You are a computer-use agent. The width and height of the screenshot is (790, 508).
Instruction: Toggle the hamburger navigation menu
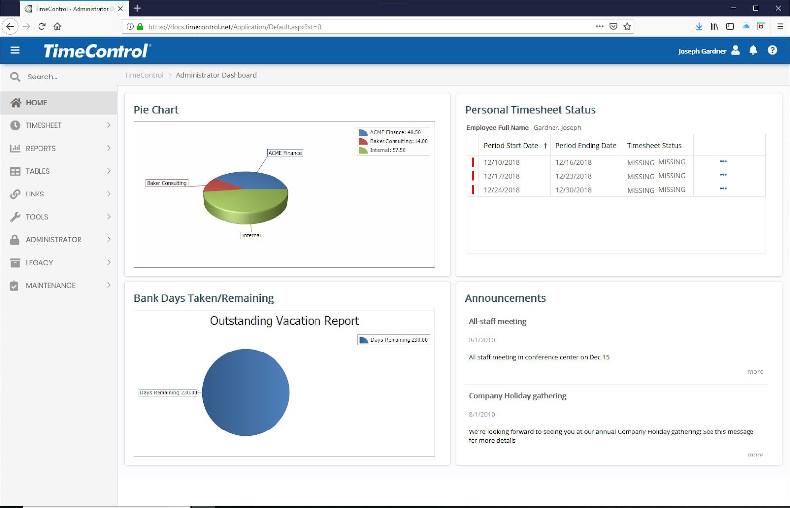pyautogui.click(x=15, y=50)
